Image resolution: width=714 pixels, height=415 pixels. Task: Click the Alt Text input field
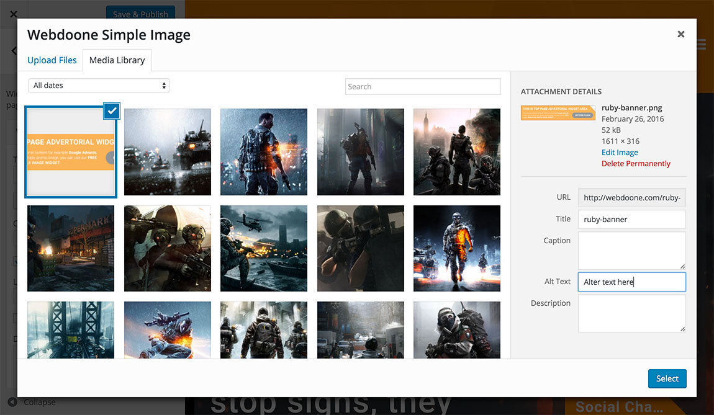pyautogui.click(x=631, y=282)
